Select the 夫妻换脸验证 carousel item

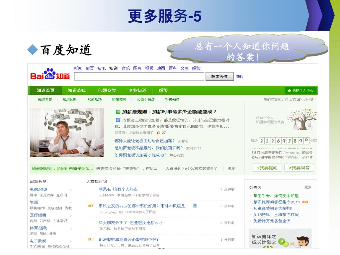[x=127, y=168]
